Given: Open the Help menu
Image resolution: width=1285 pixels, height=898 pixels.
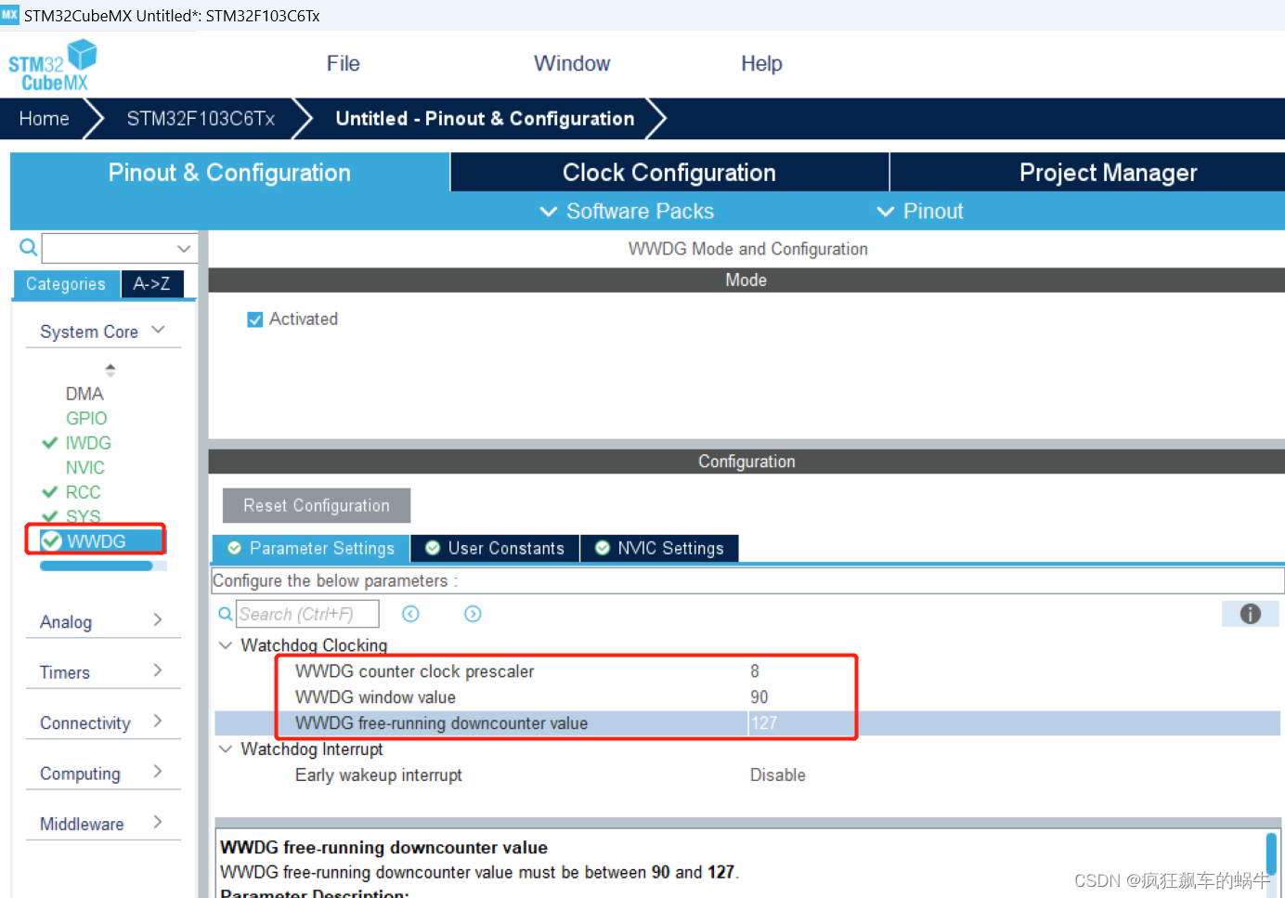Looking at the screenshot, I should point(761,63).
